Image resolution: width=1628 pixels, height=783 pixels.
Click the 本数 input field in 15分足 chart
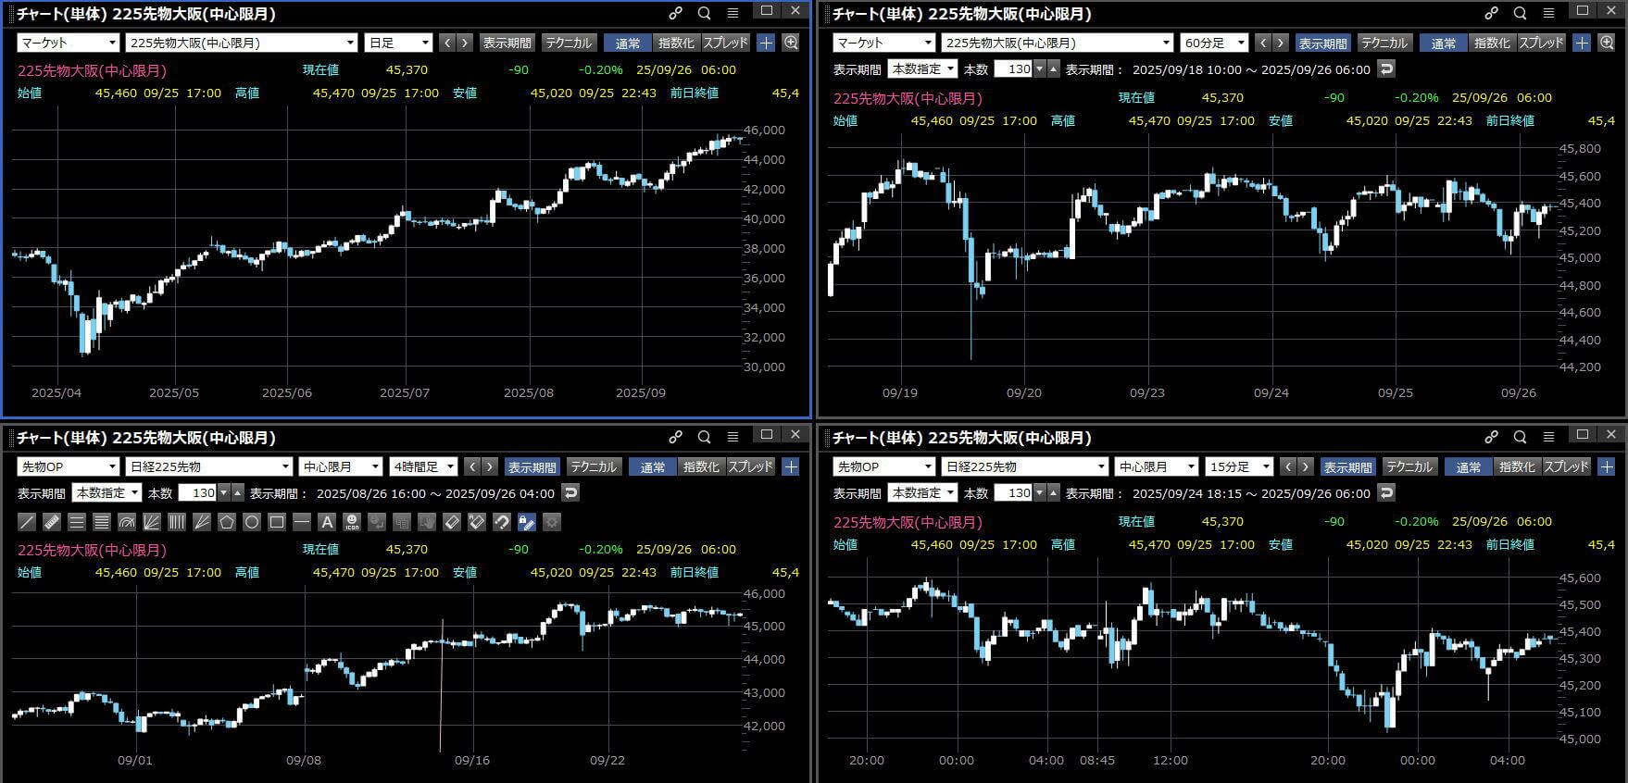1019,492
